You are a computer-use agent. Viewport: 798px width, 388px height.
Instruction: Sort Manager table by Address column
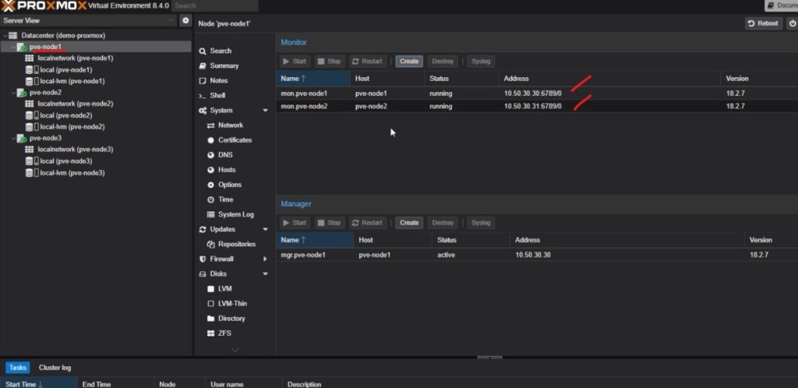click(627, 239)
